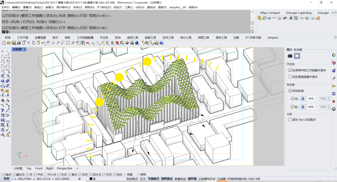The width and height of the screenshot is (337, 182).
Task: Switch to the Perspective viewport tab
Action: pyautogui.click(x=64, y=168)
